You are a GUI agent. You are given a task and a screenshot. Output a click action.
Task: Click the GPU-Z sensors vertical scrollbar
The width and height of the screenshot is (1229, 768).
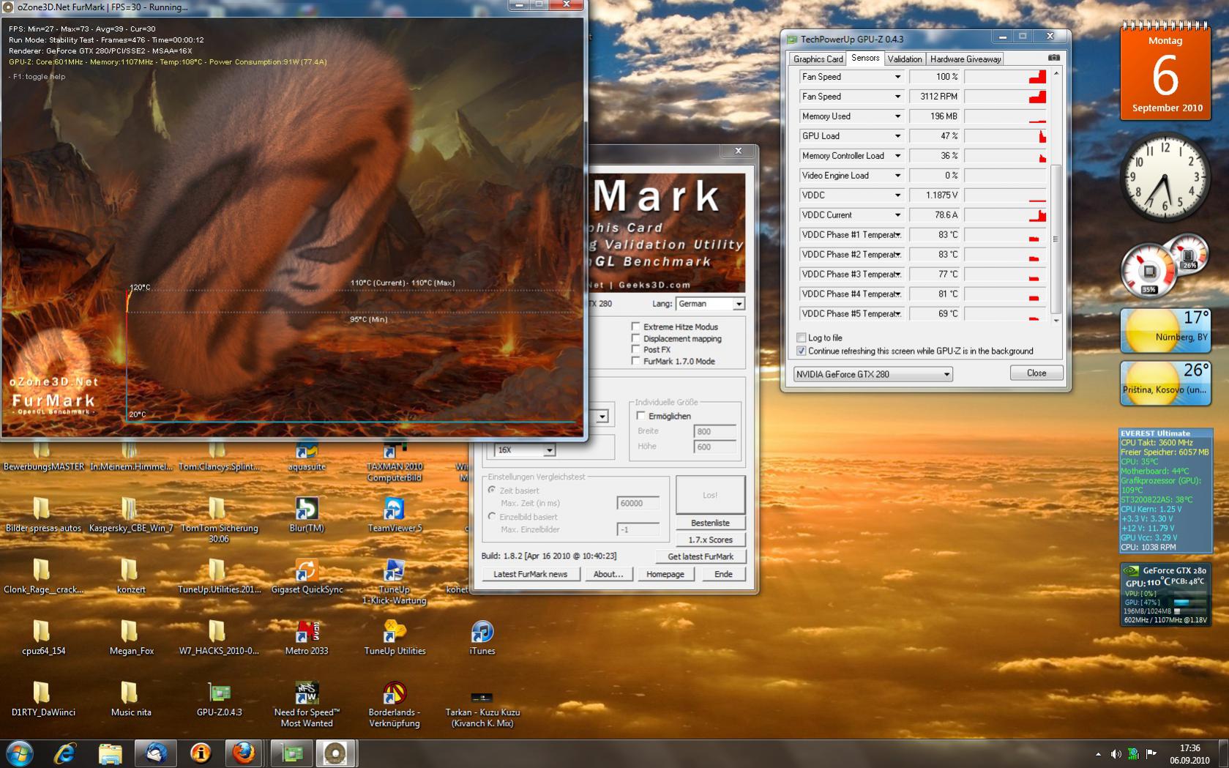1056,197
